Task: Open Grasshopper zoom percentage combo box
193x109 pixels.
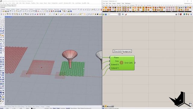Action: point(112,14)
